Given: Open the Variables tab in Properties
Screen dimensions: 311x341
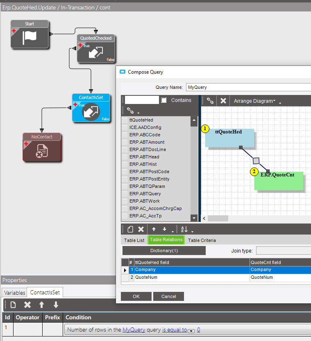Looking at the screenshot, I should click(x=15, y=293).
